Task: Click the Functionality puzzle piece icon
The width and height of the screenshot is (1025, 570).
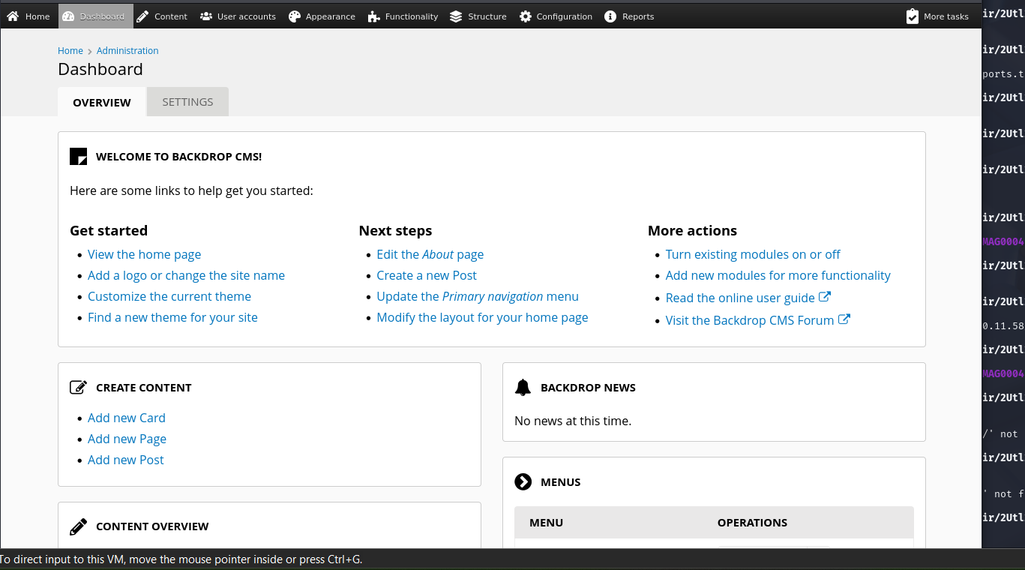Action: [x=373, y=16]
